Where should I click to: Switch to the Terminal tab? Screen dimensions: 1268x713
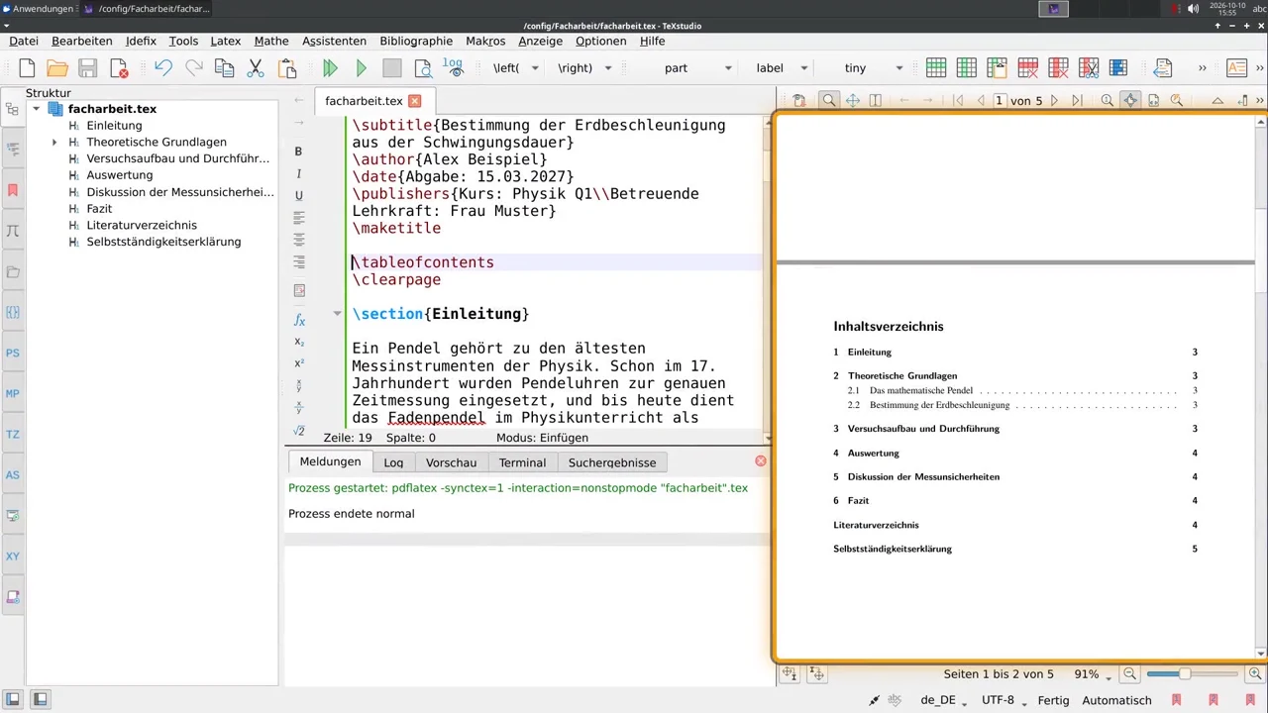522,462
